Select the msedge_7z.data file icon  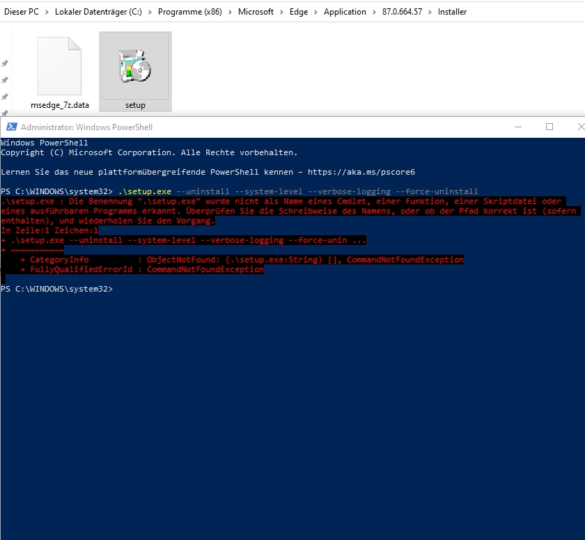(x=59, y=66)
